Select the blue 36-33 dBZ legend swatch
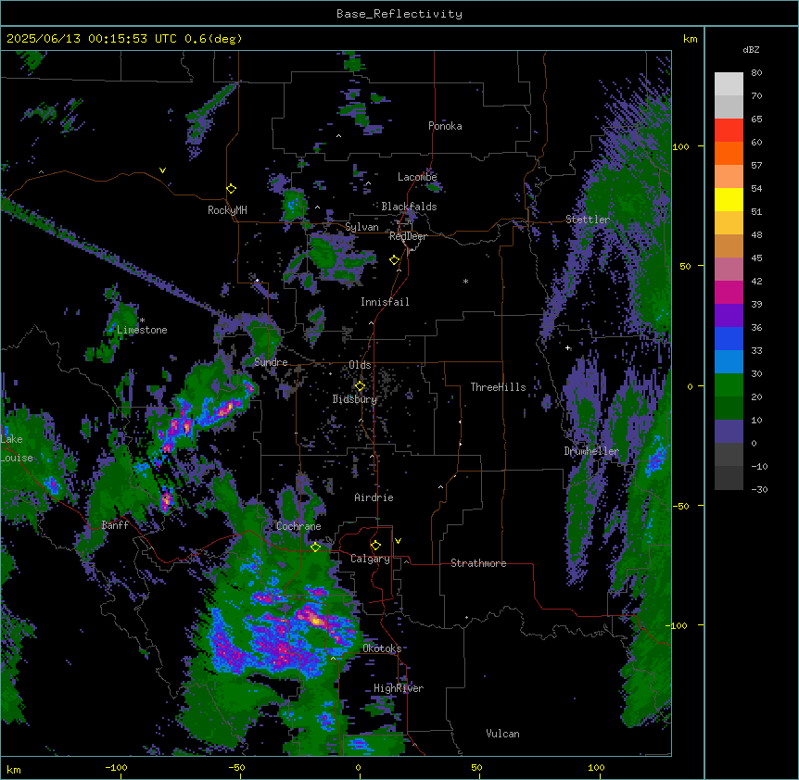Viewport: 799px width, 780px height. click(729, 339)
